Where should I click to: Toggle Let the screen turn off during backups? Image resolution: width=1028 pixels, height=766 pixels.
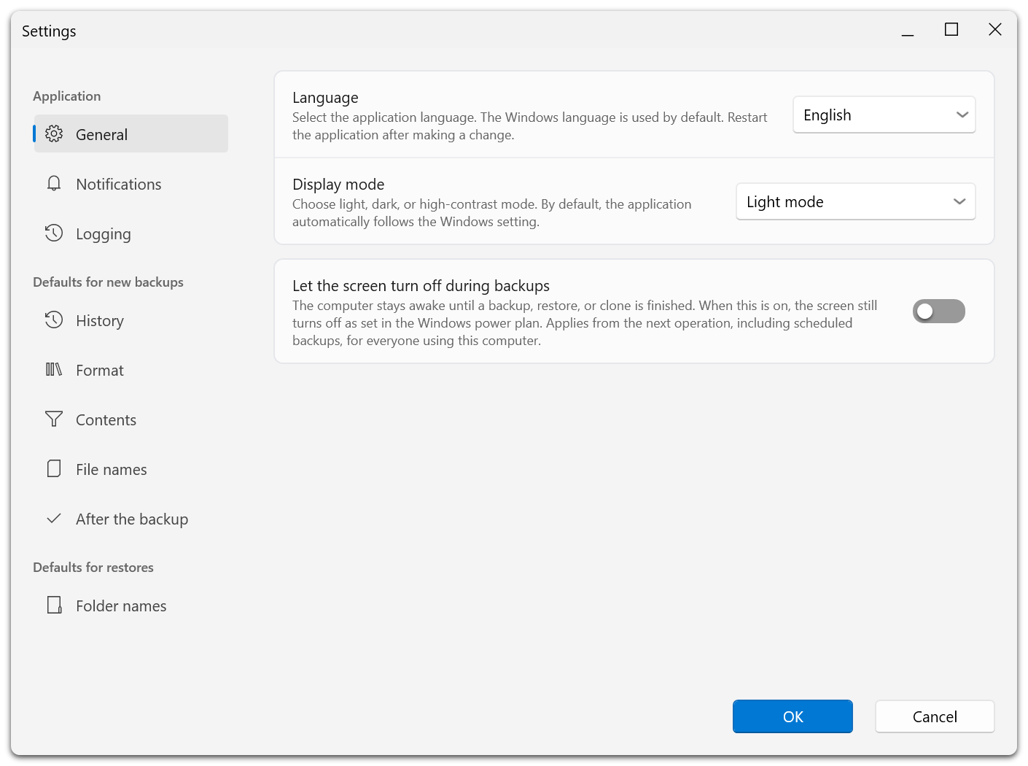[939, 312]
